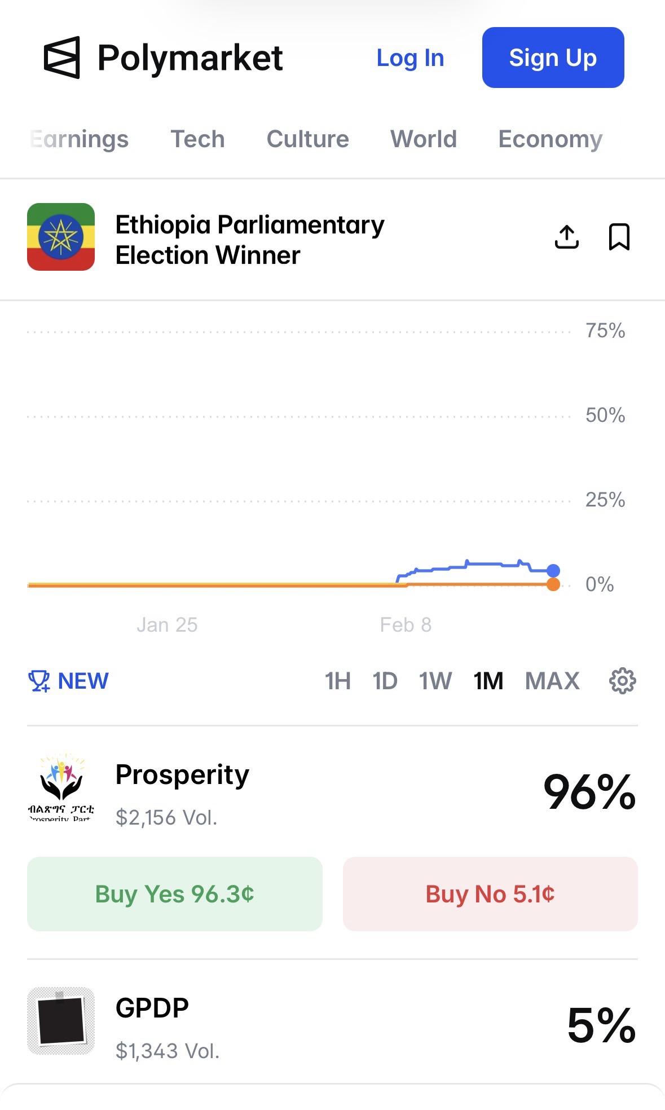Select the 1M chart timeframe

(x=488, y=681)
